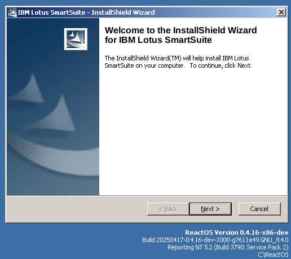Screen dimensions: 291x259
Task: Click the Welcome to the InstallShield Wizard heading
Action: (180, 30)
